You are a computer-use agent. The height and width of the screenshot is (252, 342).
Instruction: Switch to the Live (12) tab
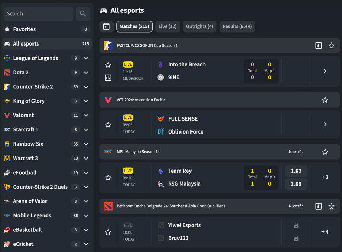click(x=168, y=26)
